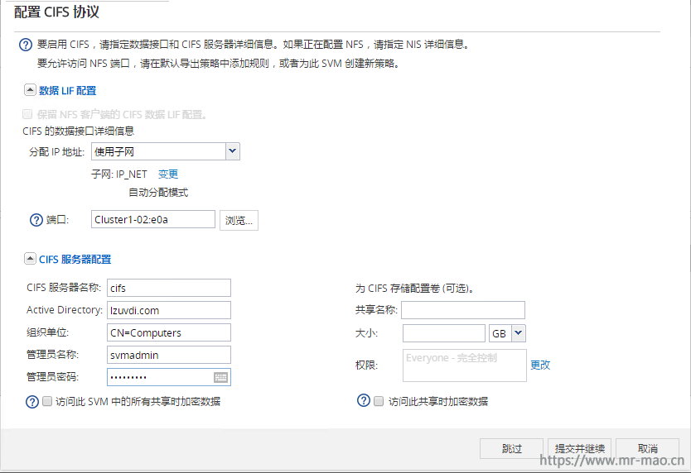
Task: Click the 权限 box showing Everyone - 完全控制
Action: (465, 365)
